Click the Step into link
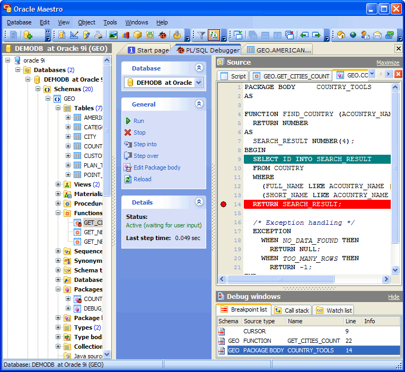405x372 pixels. [x=145, y=144]
